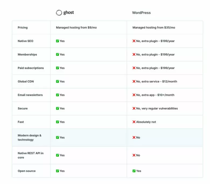This screenshot has height=184, width=210.
Task: Click No, very regular vulnerabilities text
Action: (157, 109)
